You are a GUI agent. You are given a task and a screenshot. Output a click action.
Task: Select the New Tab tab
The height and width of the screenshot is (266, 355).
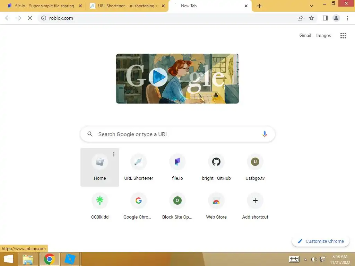point(210,6)
